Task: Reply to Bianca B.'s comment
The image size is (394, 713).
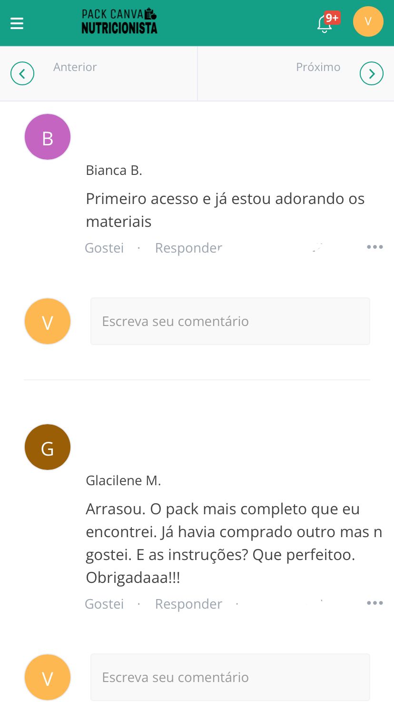Action: click(188, 248)
